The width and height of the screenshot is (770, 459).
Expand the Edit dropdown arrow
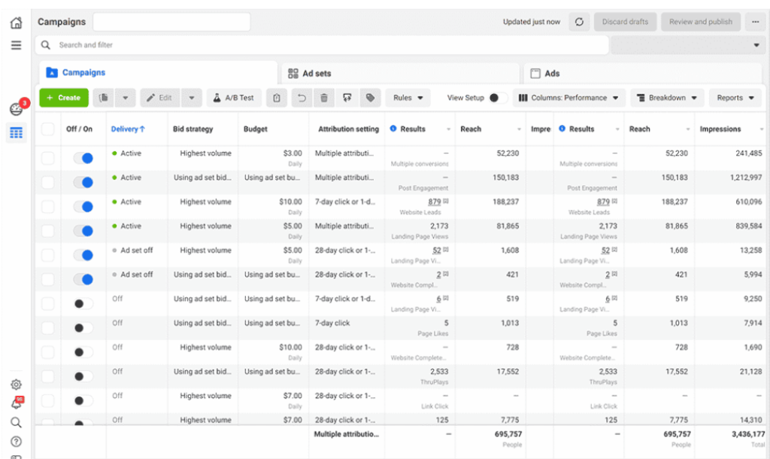[192, 98]
